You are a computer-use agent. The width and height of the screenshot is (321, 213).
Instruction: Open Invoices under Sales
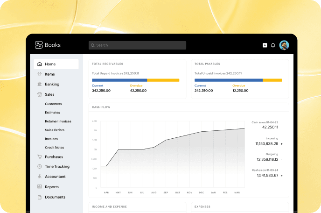(x=51, y=139)
